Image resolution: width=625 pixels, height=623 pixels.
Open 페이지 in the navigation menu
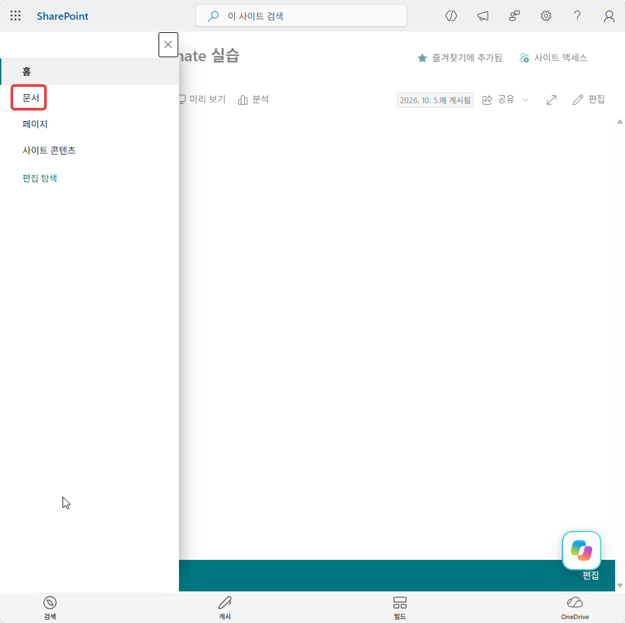35,124
